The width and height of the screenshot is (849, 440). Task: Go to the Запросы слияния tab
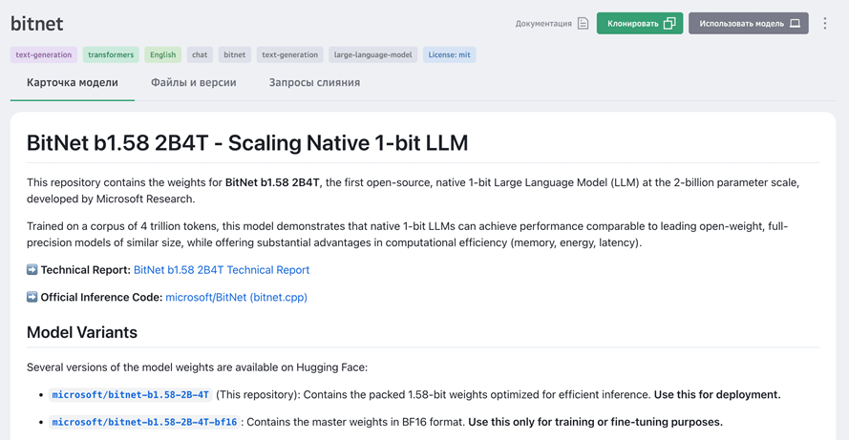314,83
